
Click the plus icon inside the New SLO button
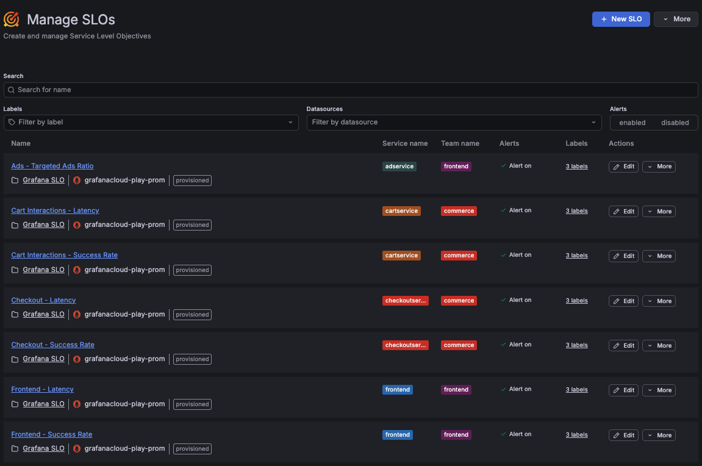click(x=603, y=19)
